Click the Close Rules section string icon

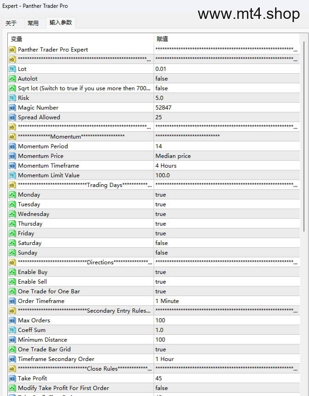[12, 369]
